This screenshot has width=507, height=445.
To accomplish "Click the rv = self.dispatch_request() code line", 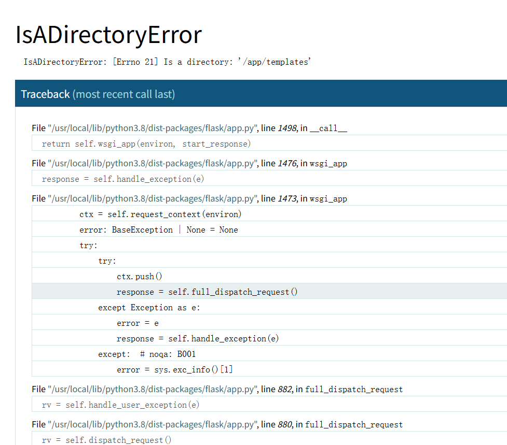I will click(x=106, y=440).
